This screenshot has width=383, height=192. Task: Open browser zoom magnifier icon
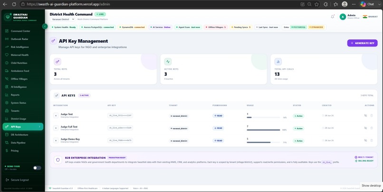(x=309, y=4)
